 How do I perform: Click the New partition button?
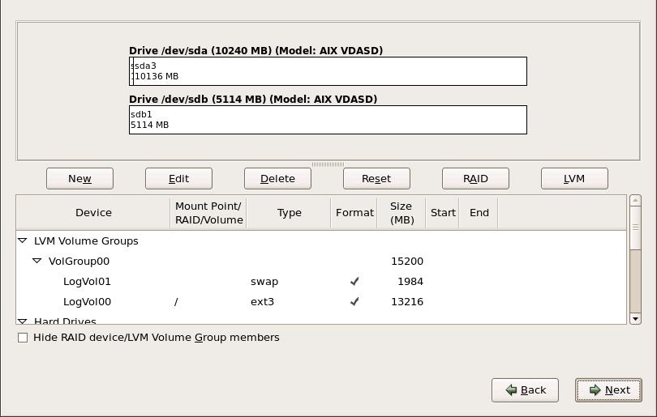click(x=79, y=179)
